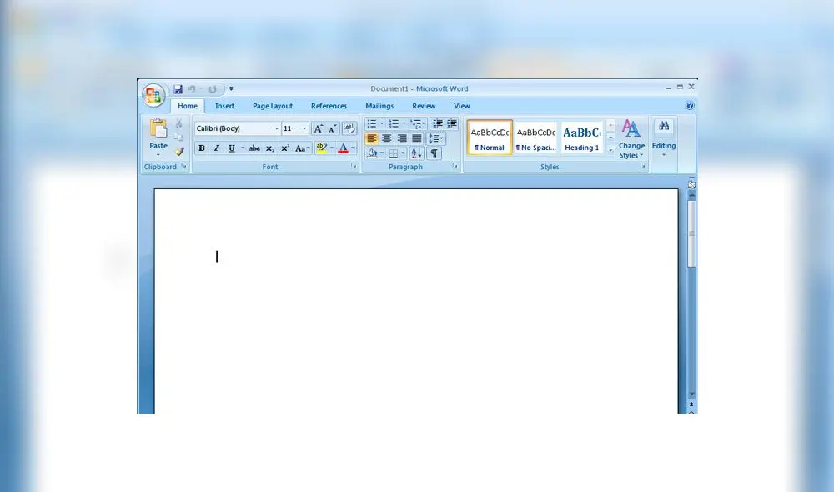Click the Paste button

[x=158, y=133]
